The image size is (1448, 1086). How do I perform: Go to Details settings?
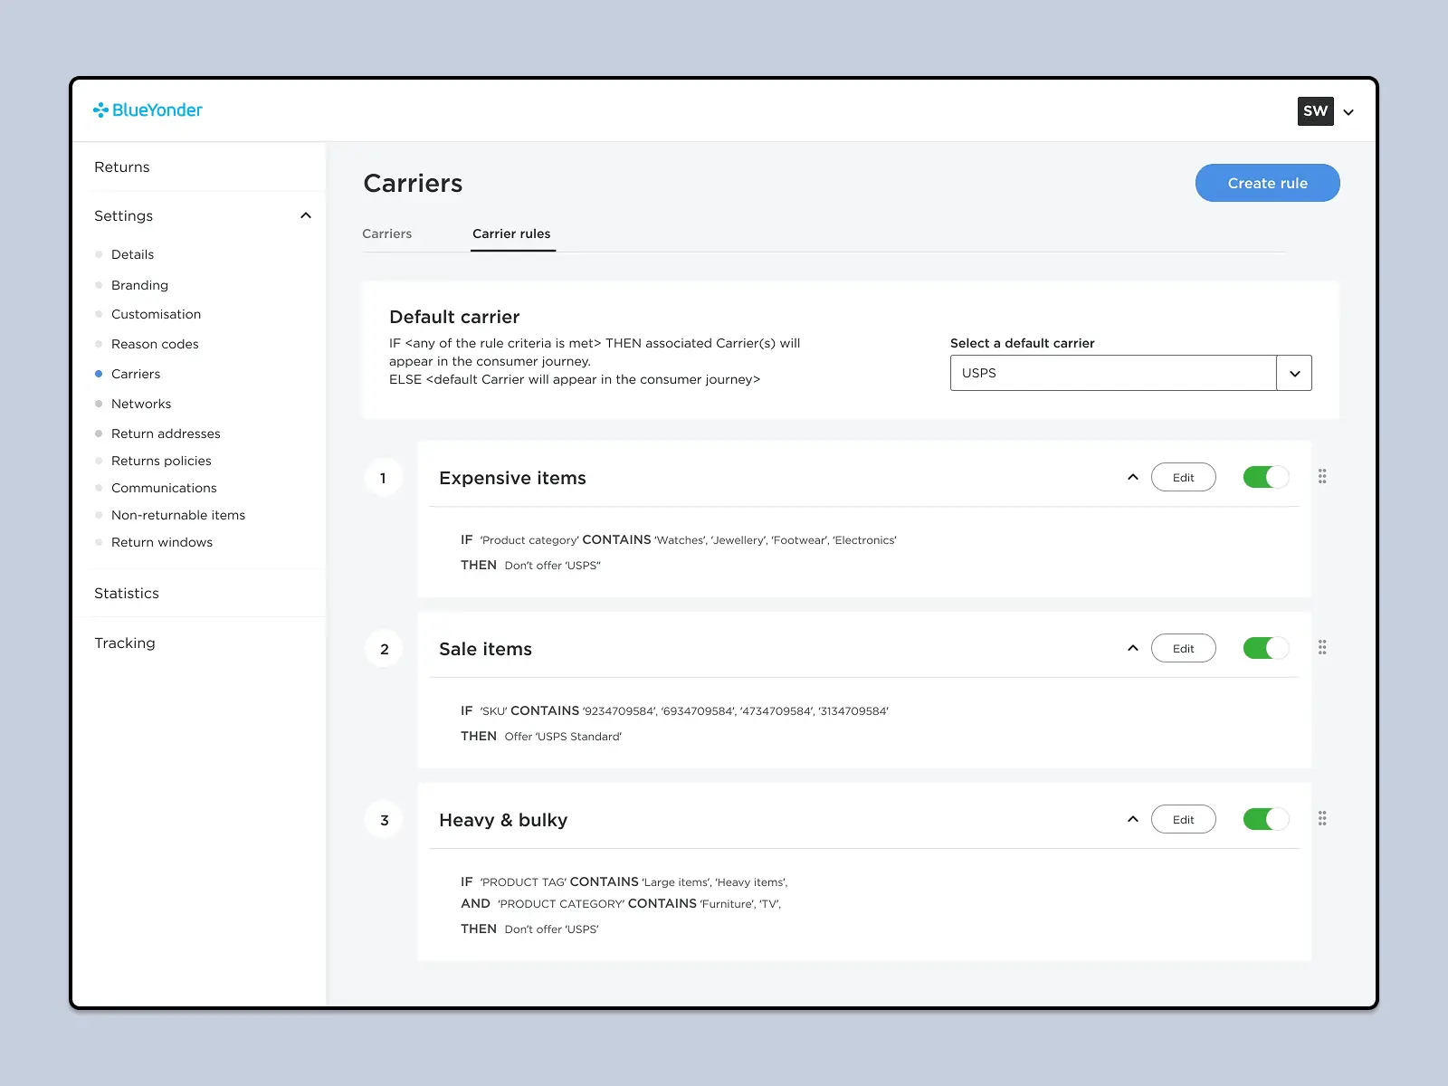point(132,254)
